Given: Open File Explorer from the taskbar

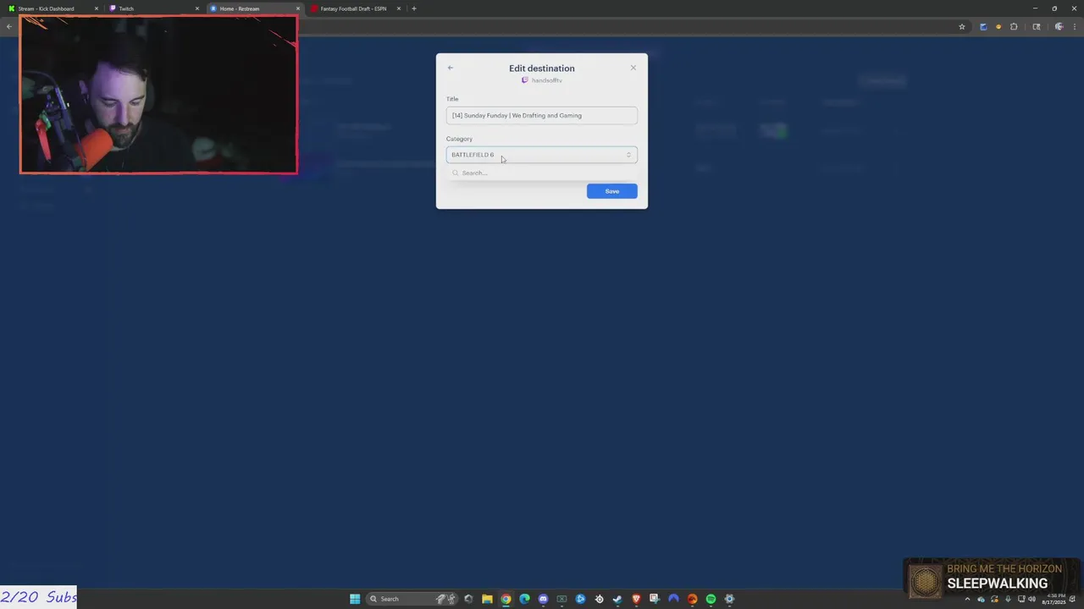Looking at the screenshot, I should pyautogui.click(x=487, y=599).
